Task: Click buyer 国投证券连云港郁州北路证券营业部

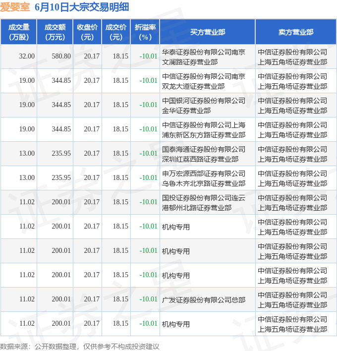Action: pyautogui.click(x=204, y=203)
